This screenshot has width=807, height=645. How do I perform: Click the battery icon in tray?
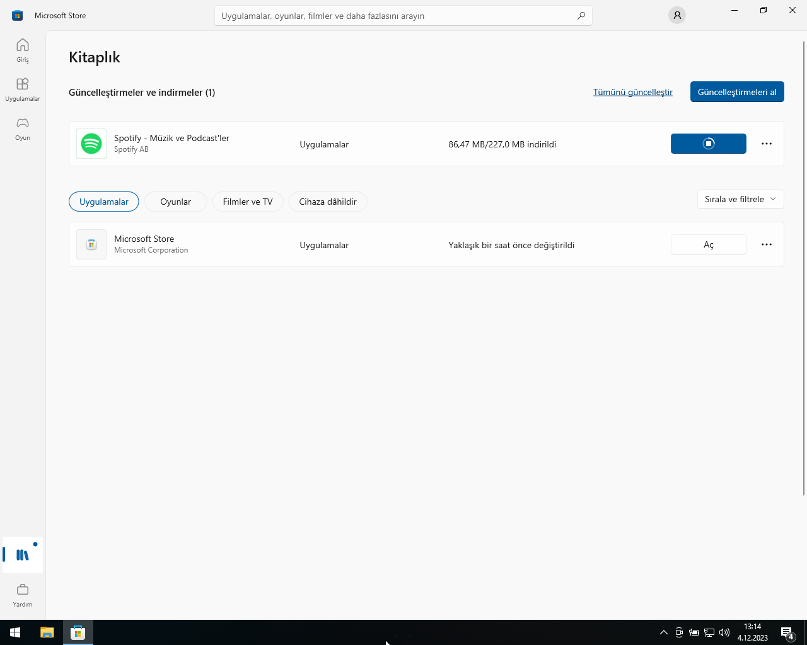click(x=694, y=632)
